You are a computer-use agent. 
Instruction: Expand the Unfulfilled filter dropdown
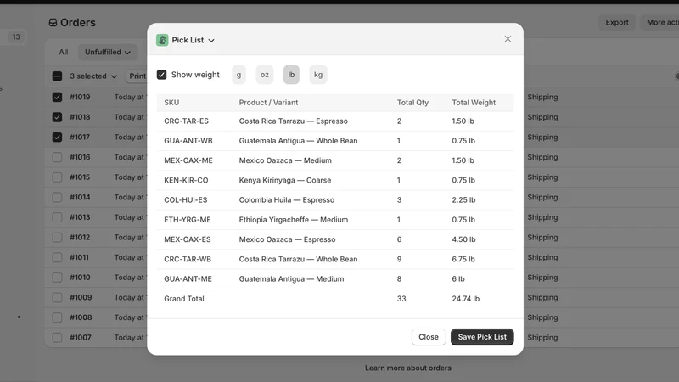[108, 52]
